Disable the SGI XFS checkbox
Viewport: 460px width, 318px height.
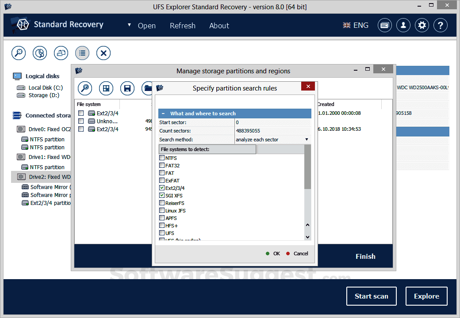161,195
